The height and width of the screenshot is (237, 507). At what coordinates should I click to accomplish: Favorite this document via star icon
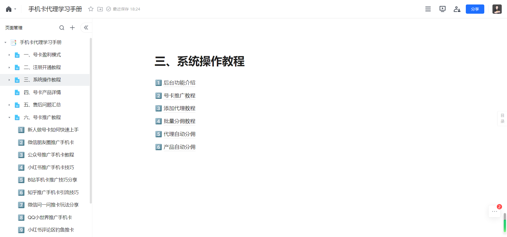[x=91, y=9]
